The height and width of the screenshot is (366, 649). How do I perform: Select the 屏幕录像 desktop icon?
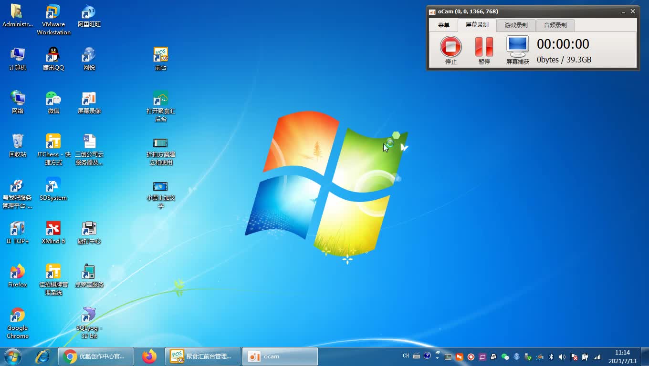click(89, 102)
